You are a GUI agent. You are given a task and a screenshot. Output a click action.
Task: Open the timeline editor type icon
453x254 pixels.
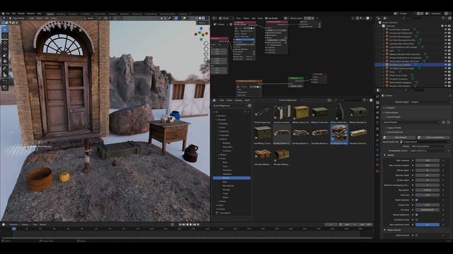(x=4, y=224)
